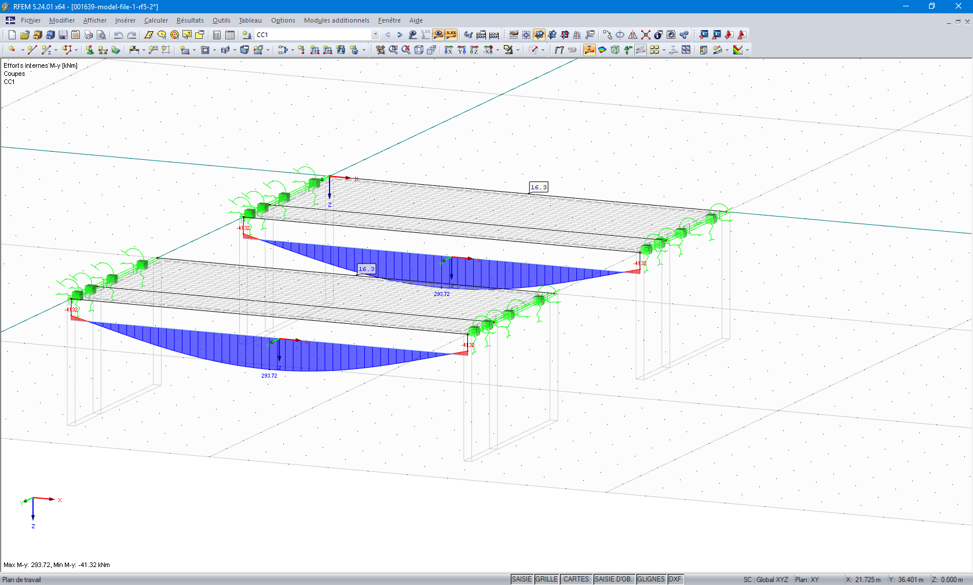Go to next load case arrow
973x585 pixels.
click(400, 35)
